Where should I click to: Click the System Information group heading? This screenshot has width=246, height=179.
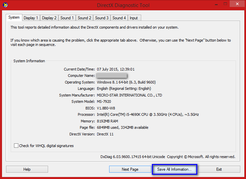(29, 61)
